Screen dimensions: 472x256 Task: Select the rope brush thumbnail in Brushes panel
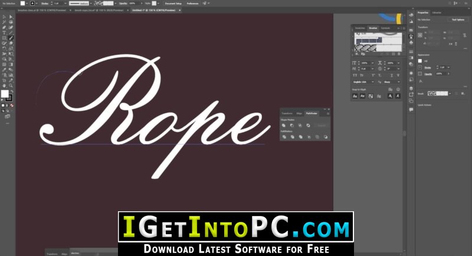pos(366,48)
